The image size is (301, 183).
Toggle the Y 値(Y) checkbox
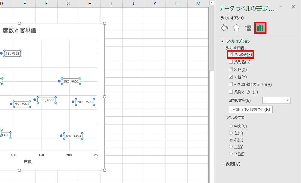pyautogui.click(x=231, y=77)
